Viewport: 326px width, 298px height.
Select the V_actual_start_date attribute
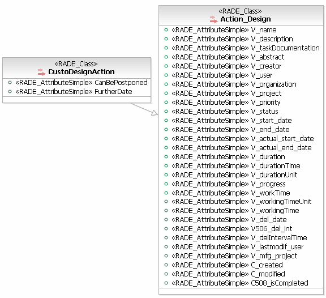click(242, 139)
